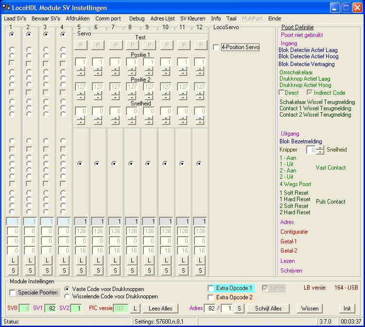
Task: Select the selected radio button under port 5
Action: 80,164
